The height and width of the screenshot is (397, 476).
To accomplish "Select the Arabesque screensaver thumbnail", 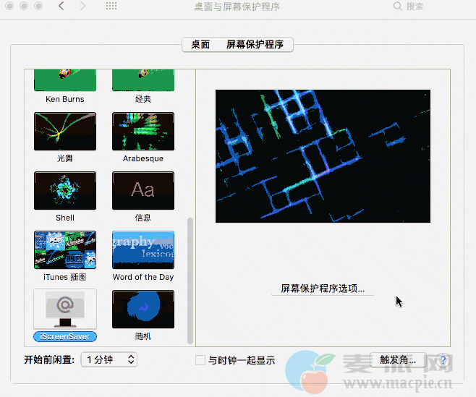I will (x=143, y=131).
